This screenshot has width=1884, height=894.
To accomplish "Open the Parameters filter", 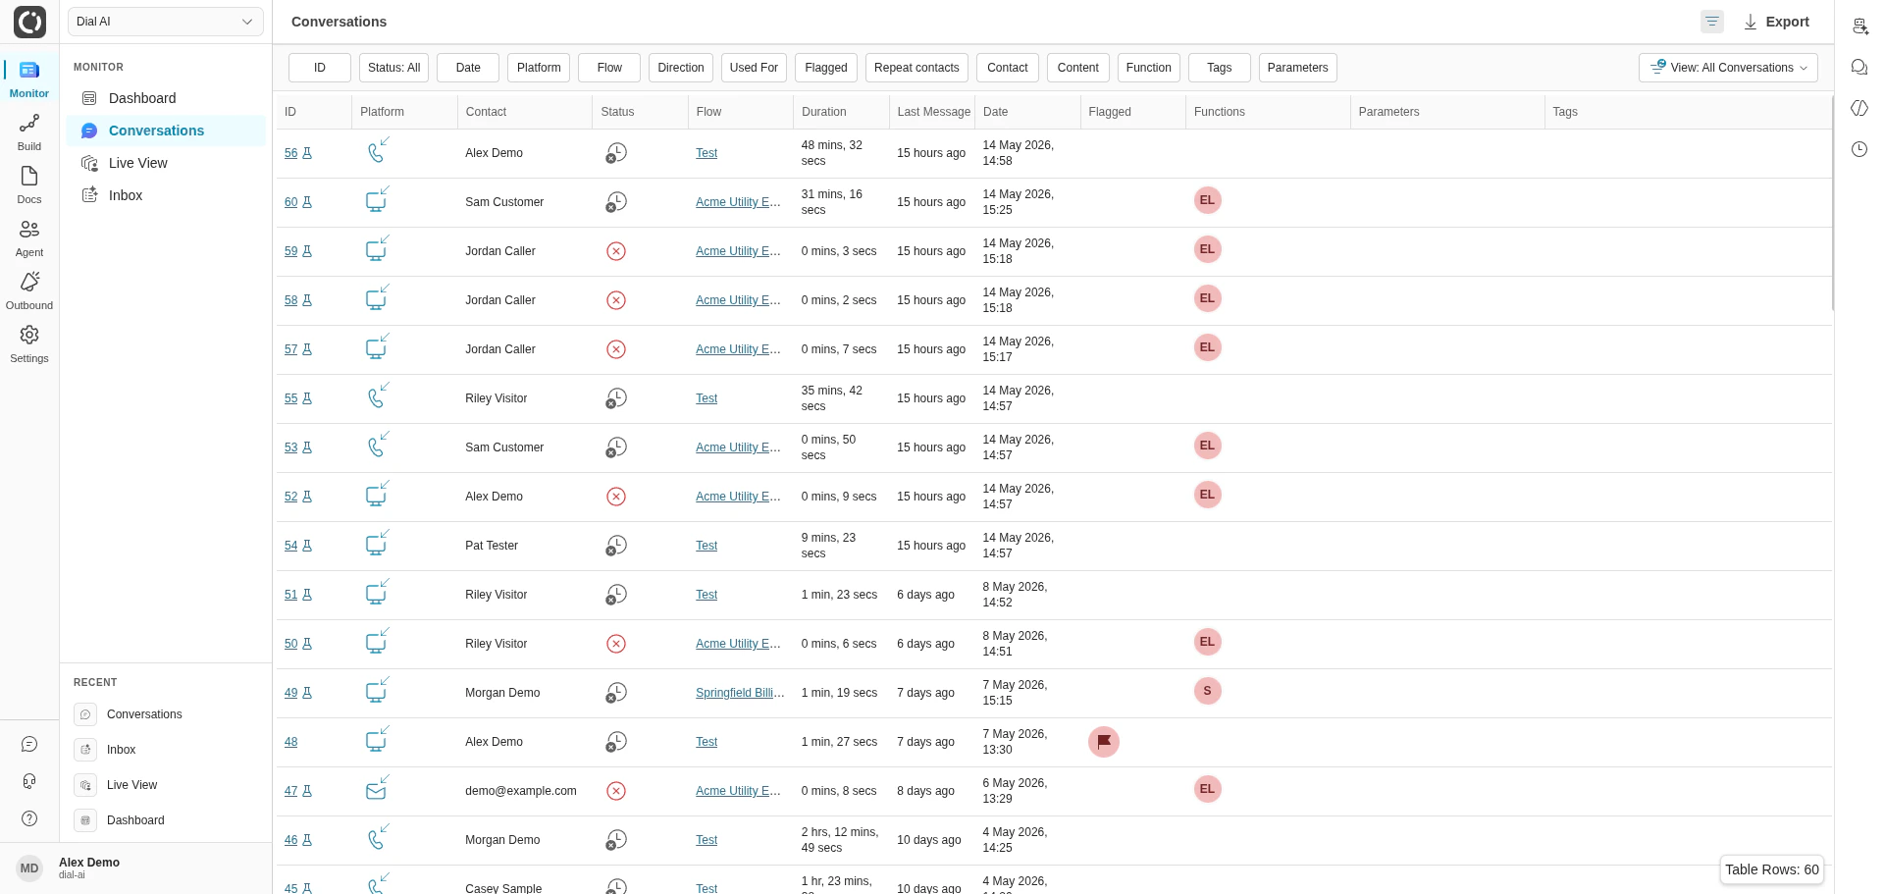I will click(x=1297, y=68).
